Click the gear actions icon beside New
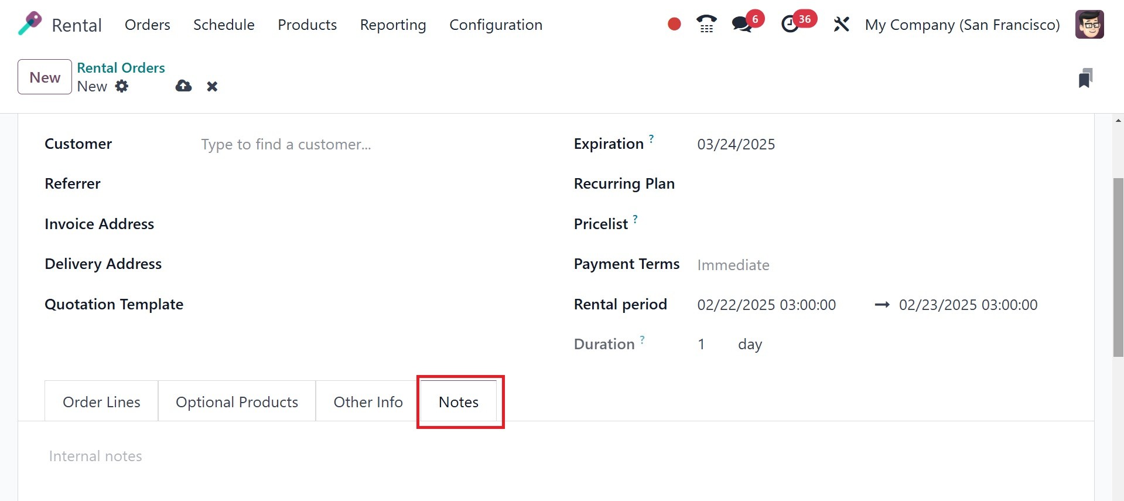The height and width of the screenshot is (501, 1124). click(x=122, y=86)
